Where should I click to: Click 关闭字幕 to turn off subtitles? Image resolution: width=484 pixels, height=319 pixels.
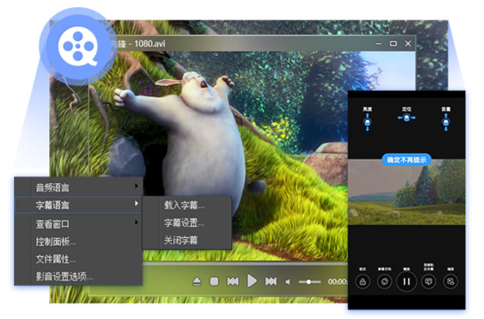click(x=181, y=240)
